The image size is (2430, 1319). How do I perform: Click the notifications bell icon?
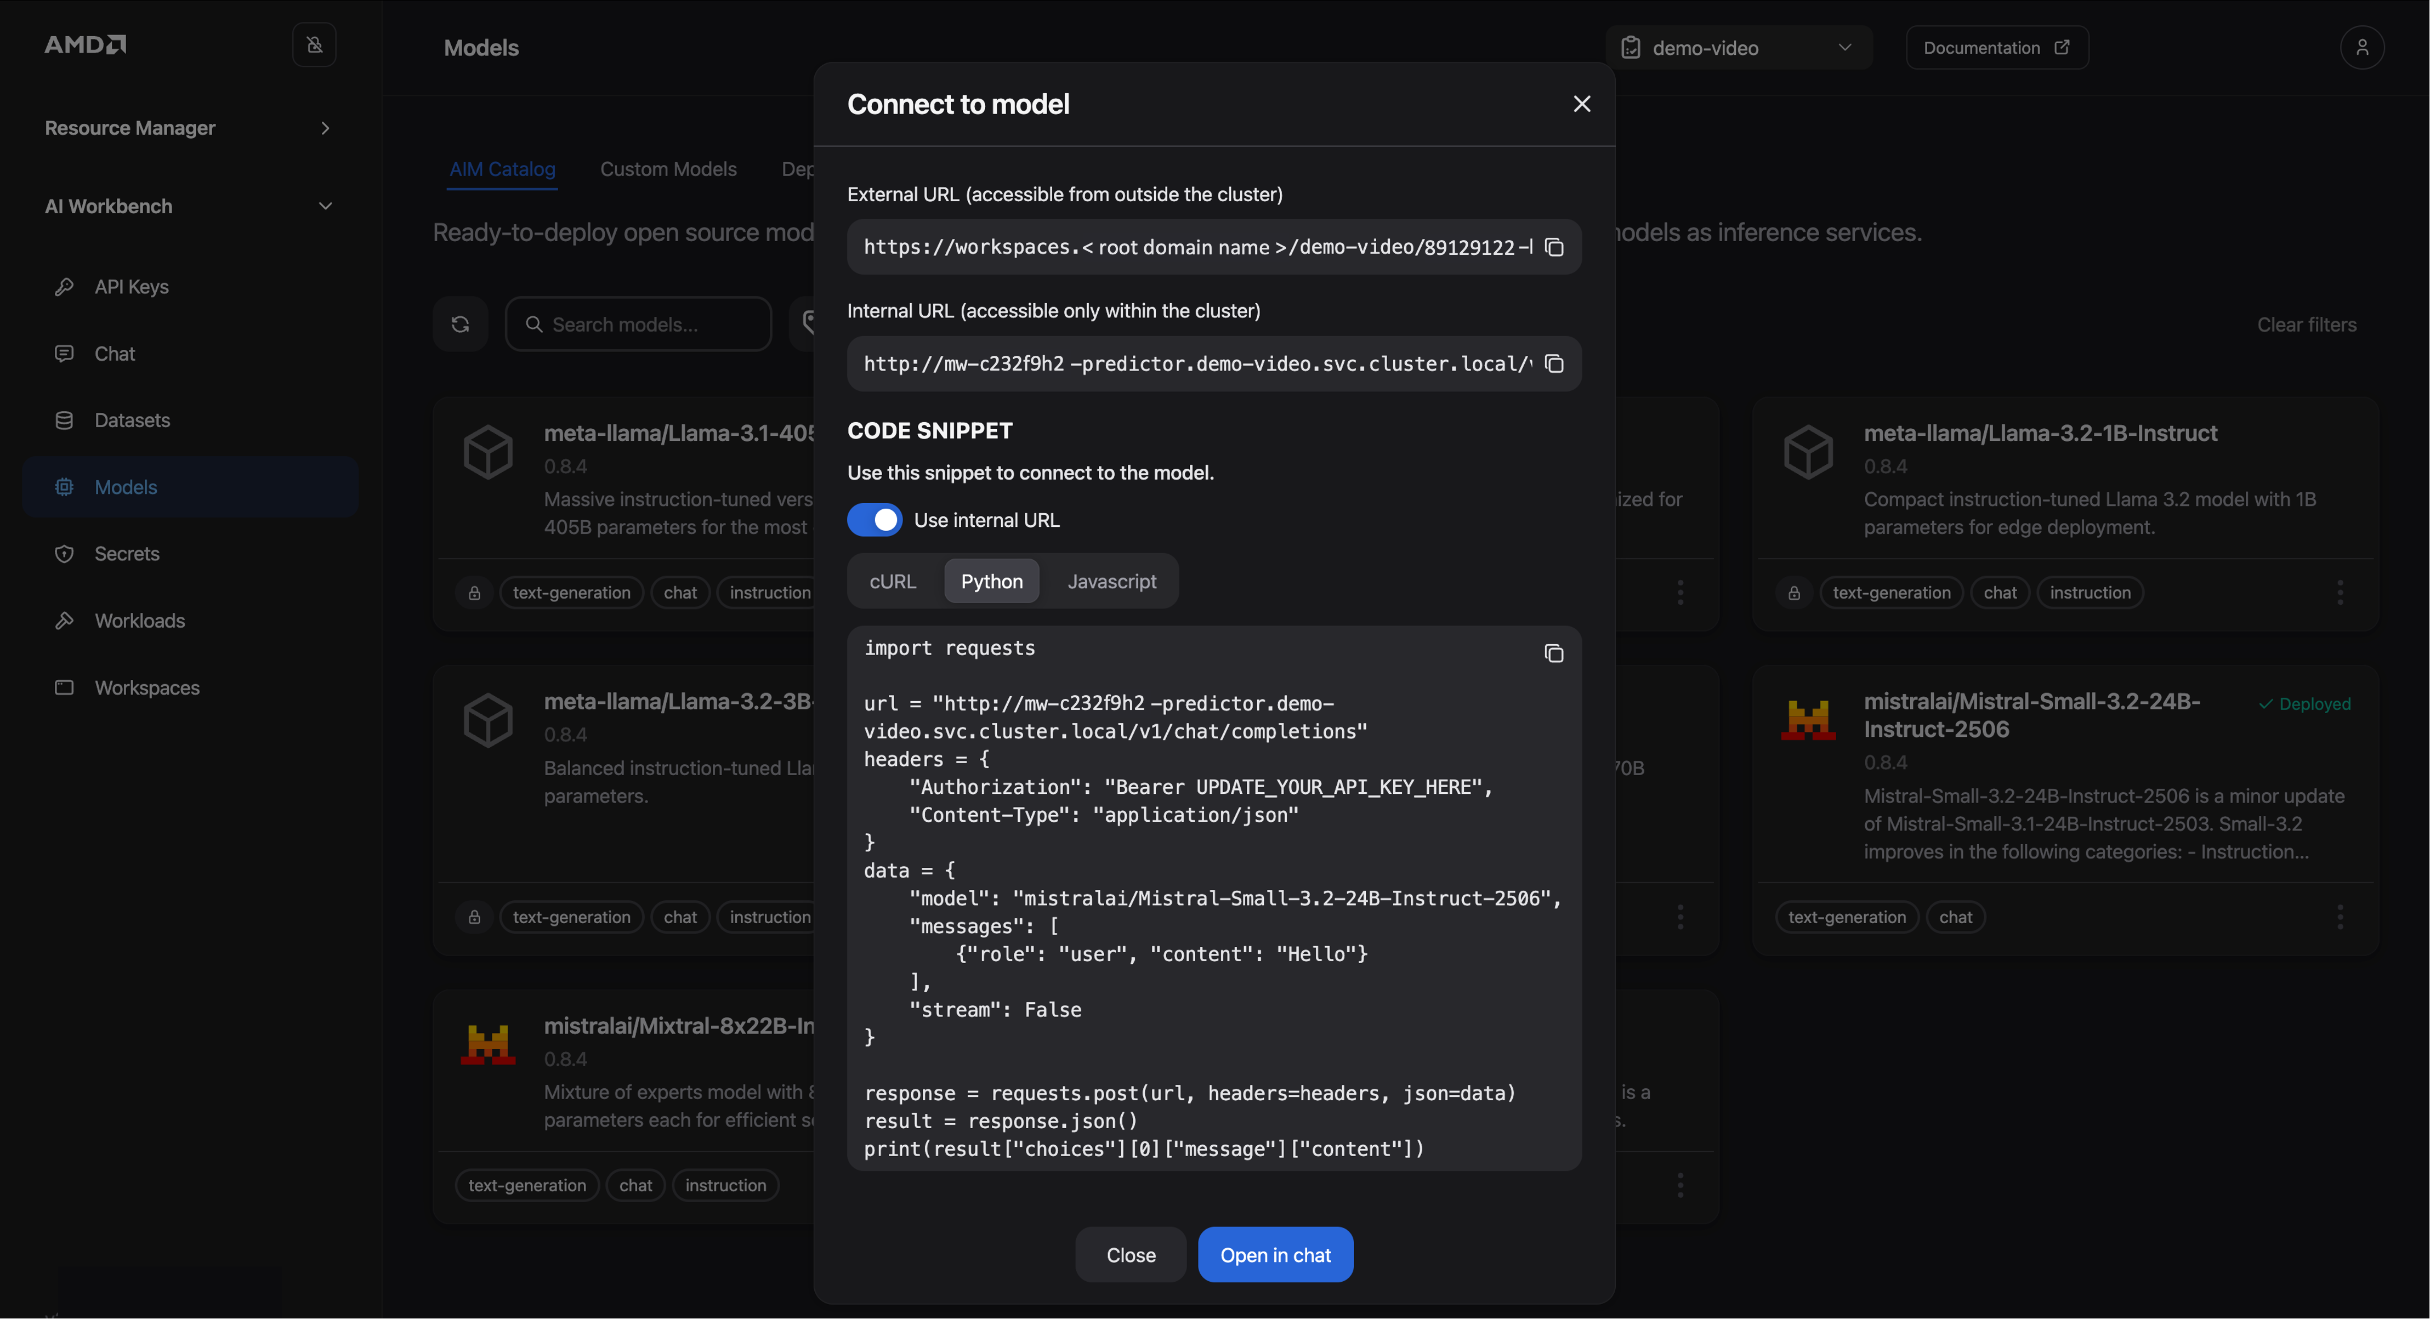314,46
